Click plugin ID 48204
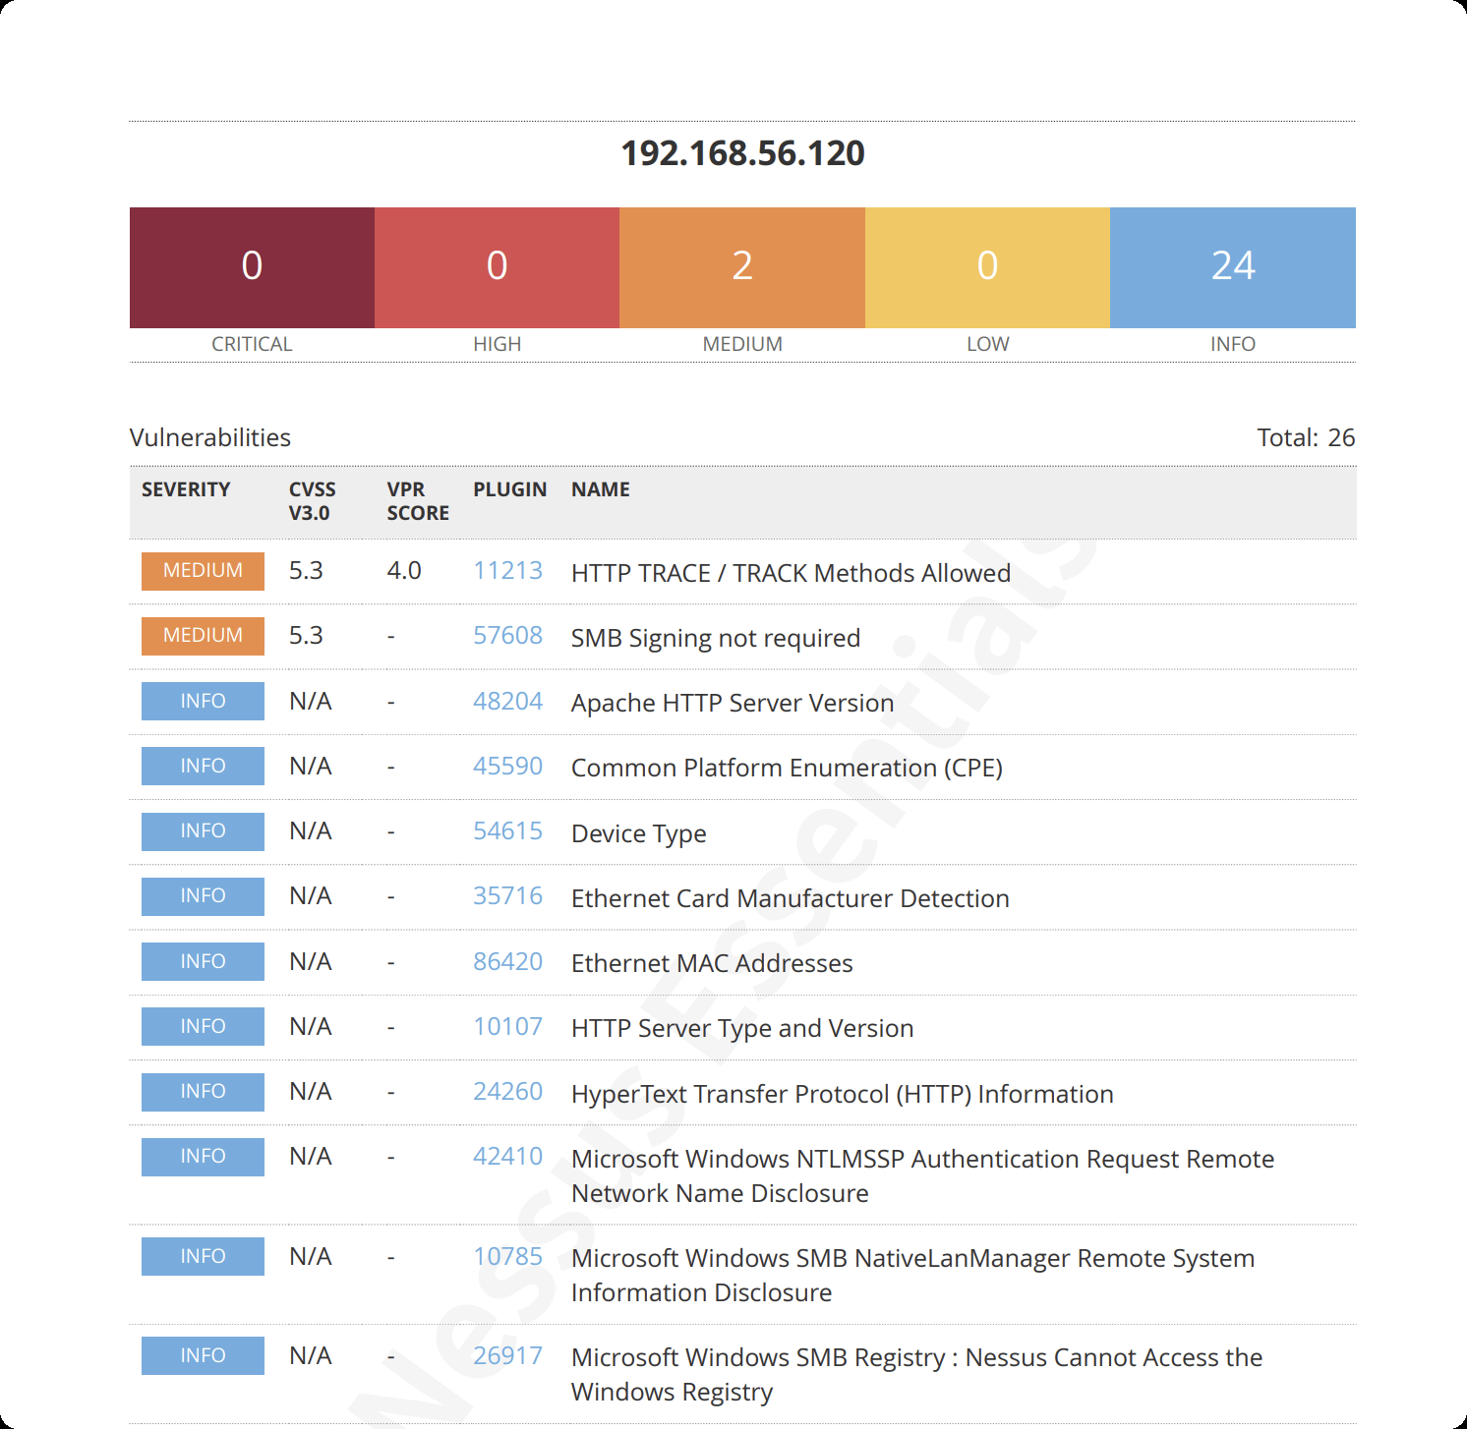Screen dimensions: 1467x1429 click(507, 701)
